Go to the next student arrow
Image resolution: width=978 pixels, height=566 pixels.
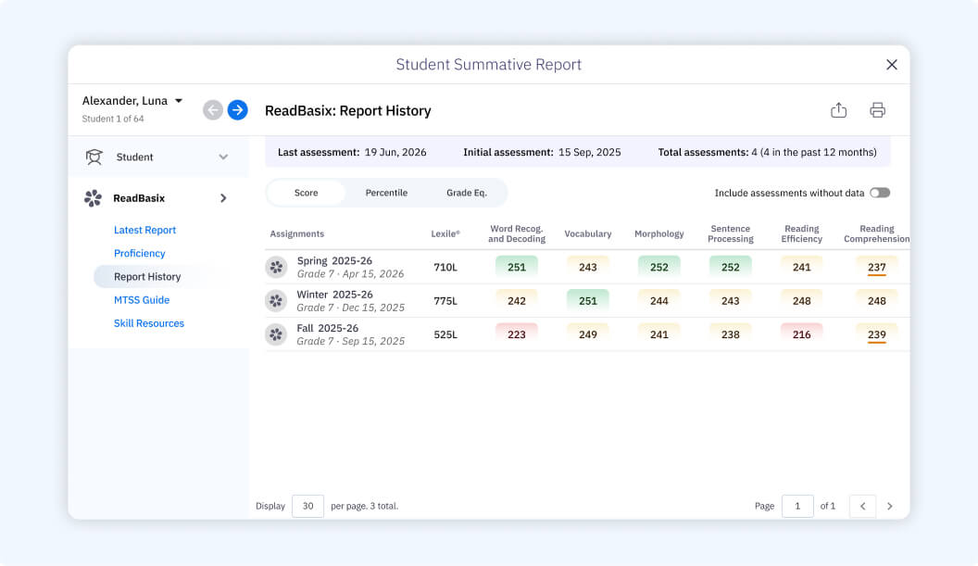(237, 110)
